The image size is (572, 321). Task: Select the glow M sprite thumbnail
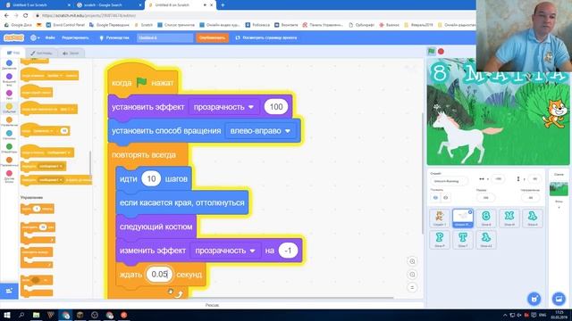tap(509, 218)
